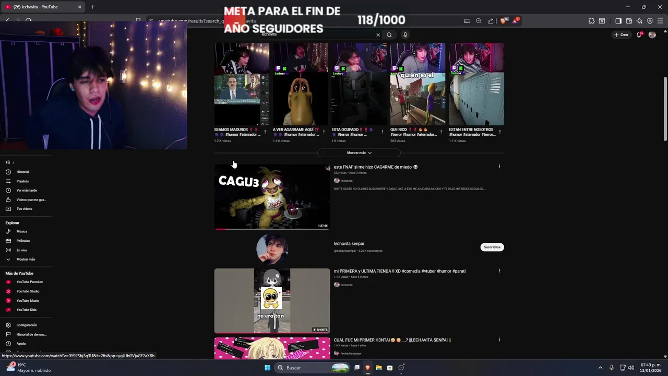668x376 pixels.
Task: Start voice search with microphone
Action: click(x=405, y=35)
